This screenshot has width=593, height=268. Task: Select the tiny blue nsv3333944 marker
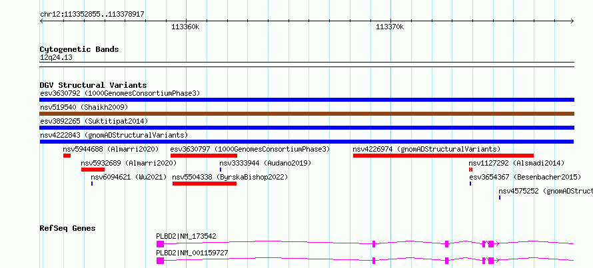point(221,170)
